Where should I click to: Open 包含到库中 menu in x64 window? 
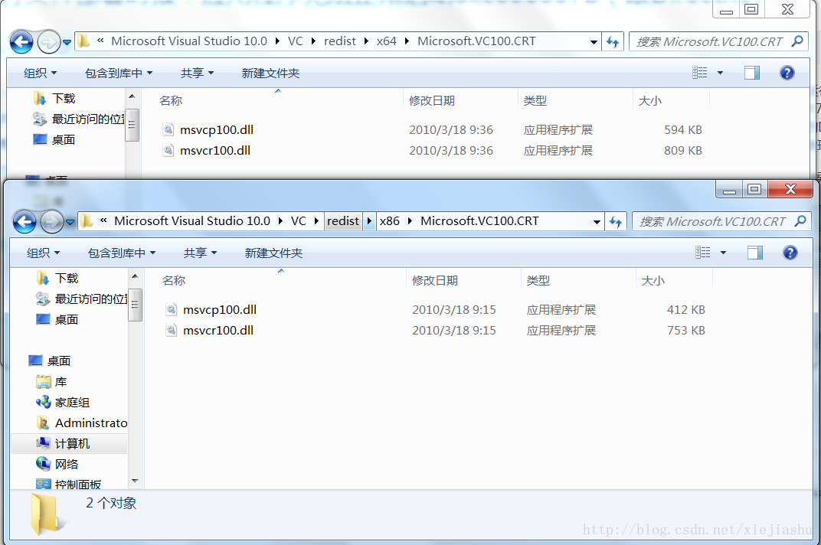[x=119, y=73]
